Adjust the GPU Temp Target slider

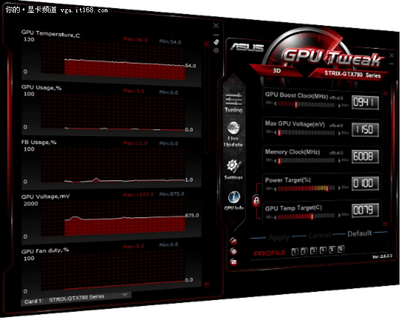tap(306, 216)
